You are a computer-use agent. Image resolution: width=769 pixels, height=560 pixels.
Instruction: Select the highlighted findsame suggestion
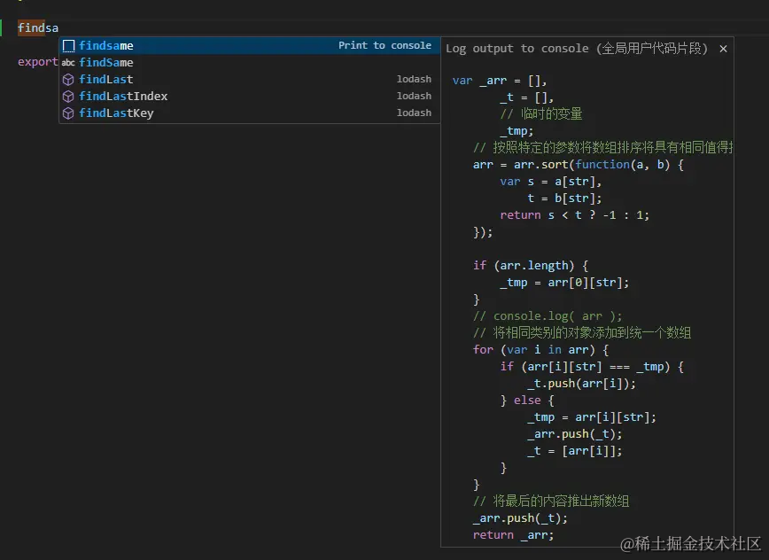pos(106,45)
